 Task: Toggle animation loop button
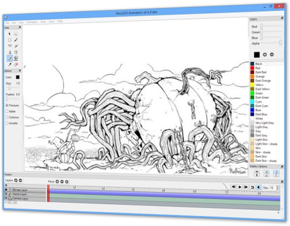pos(252,187)
